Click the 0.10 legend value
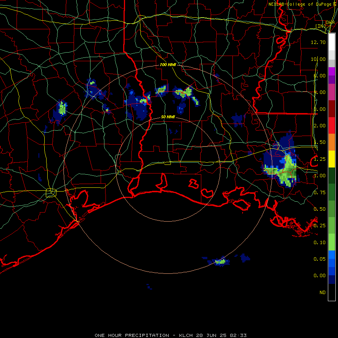Image resolution: width=338 pixels, height=338 pixels. click(320, 243)
